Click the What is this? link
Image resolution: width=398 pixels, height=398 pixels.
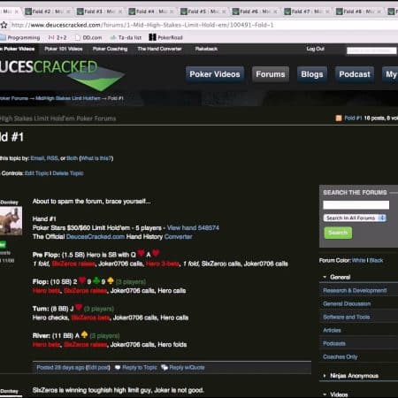pyautogui.click(x=96, y=158)
